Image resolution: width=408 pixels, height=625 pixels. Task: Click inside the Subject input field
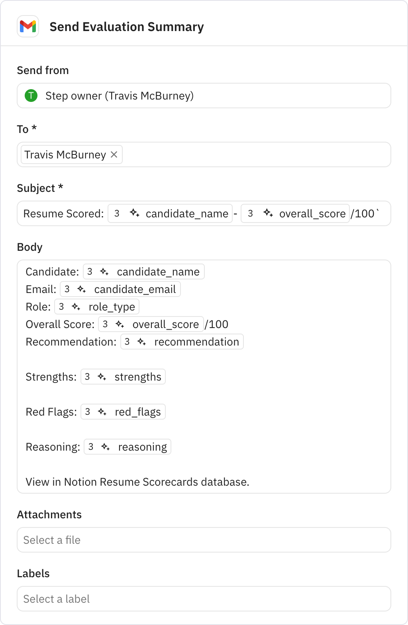(x=64, y=213)
